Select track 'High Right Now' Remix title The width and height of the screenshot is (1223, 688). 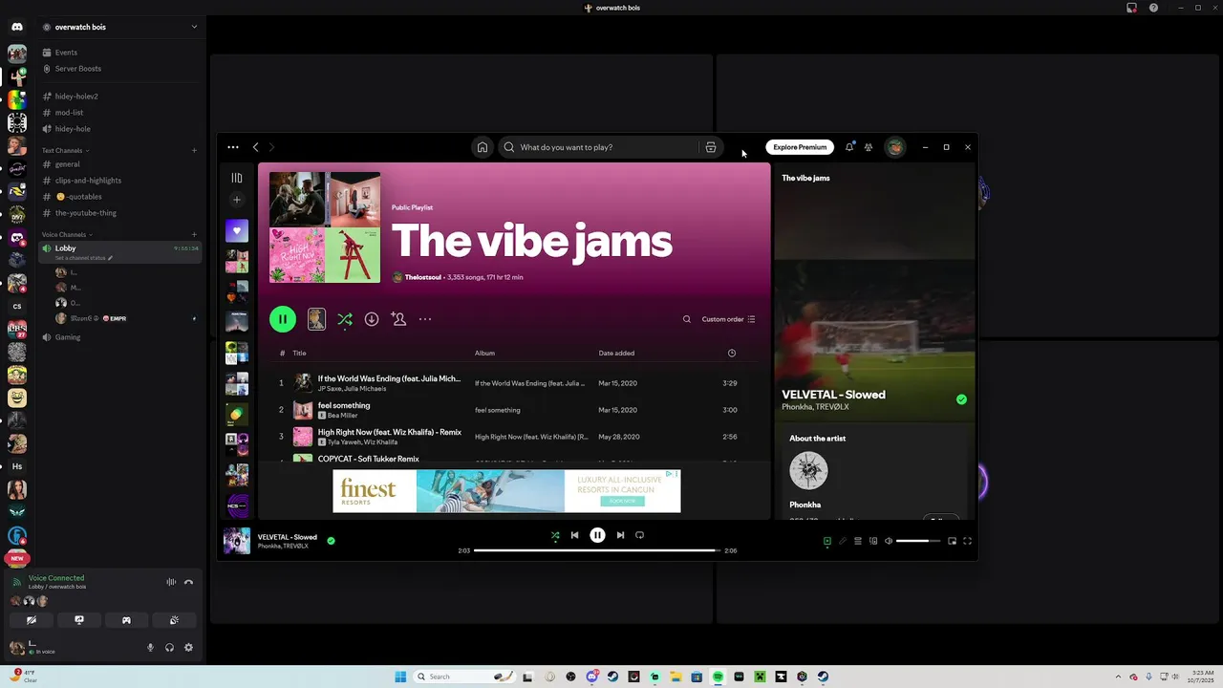389,432
